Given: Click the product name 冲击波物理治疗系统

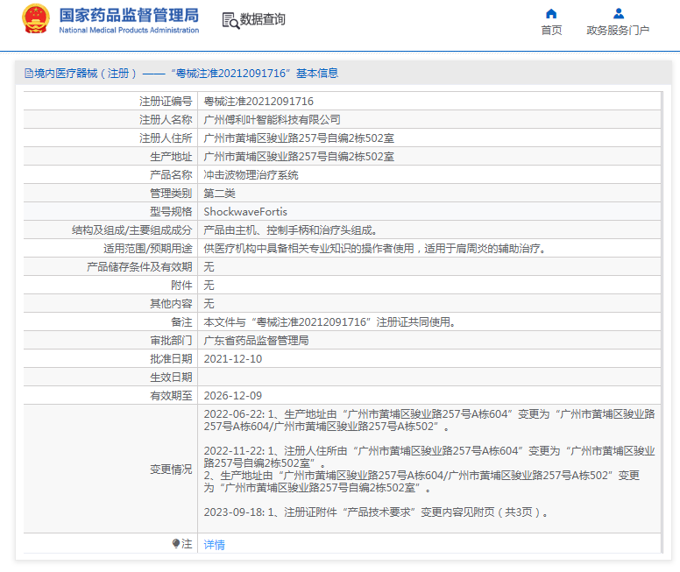Looking at the screenshot, I should tap(251, 175).
